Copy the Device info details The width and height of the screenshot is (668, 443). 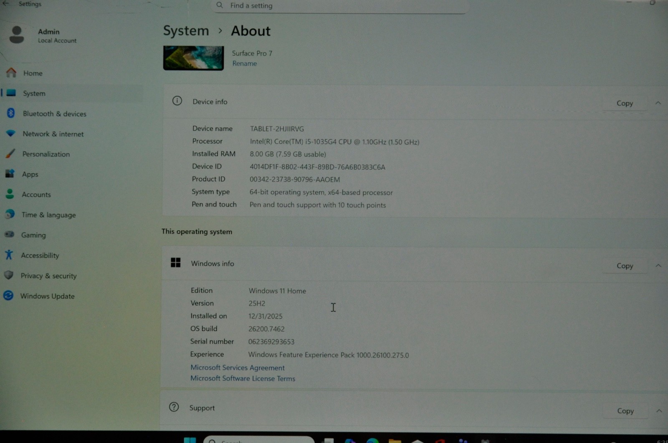625,103
